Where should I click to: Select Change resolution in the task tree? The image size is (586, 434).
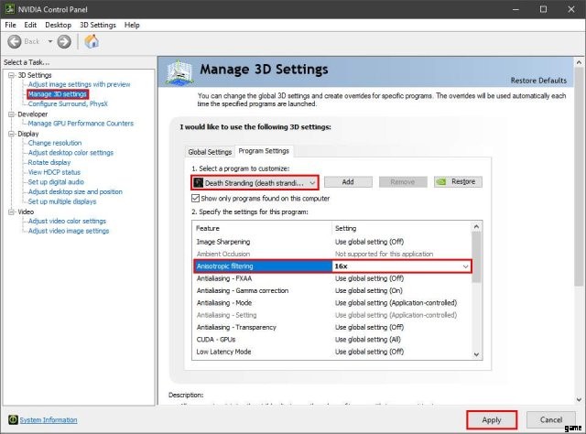tap(54, 143)
